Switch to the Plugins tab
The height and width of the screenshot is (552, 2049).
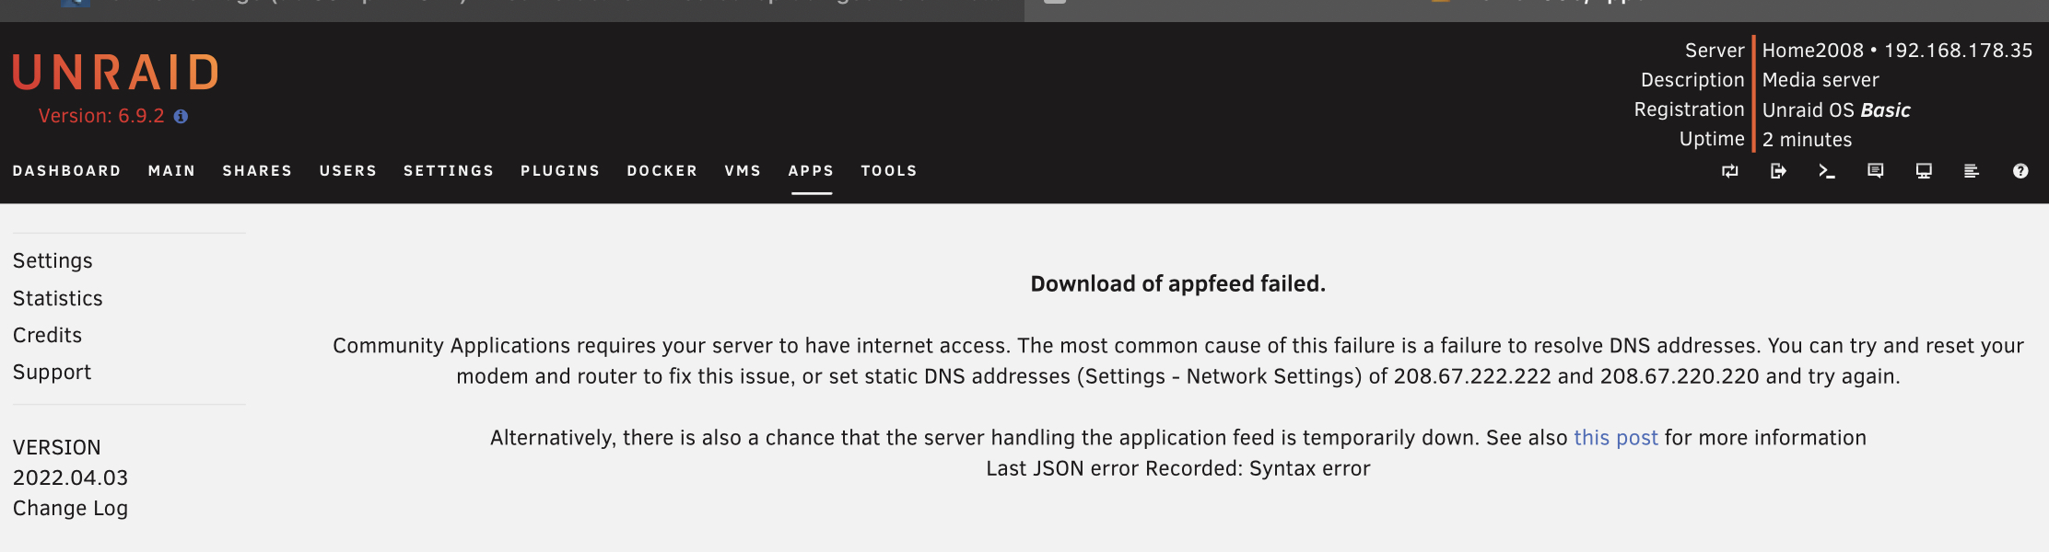point(560,171)
